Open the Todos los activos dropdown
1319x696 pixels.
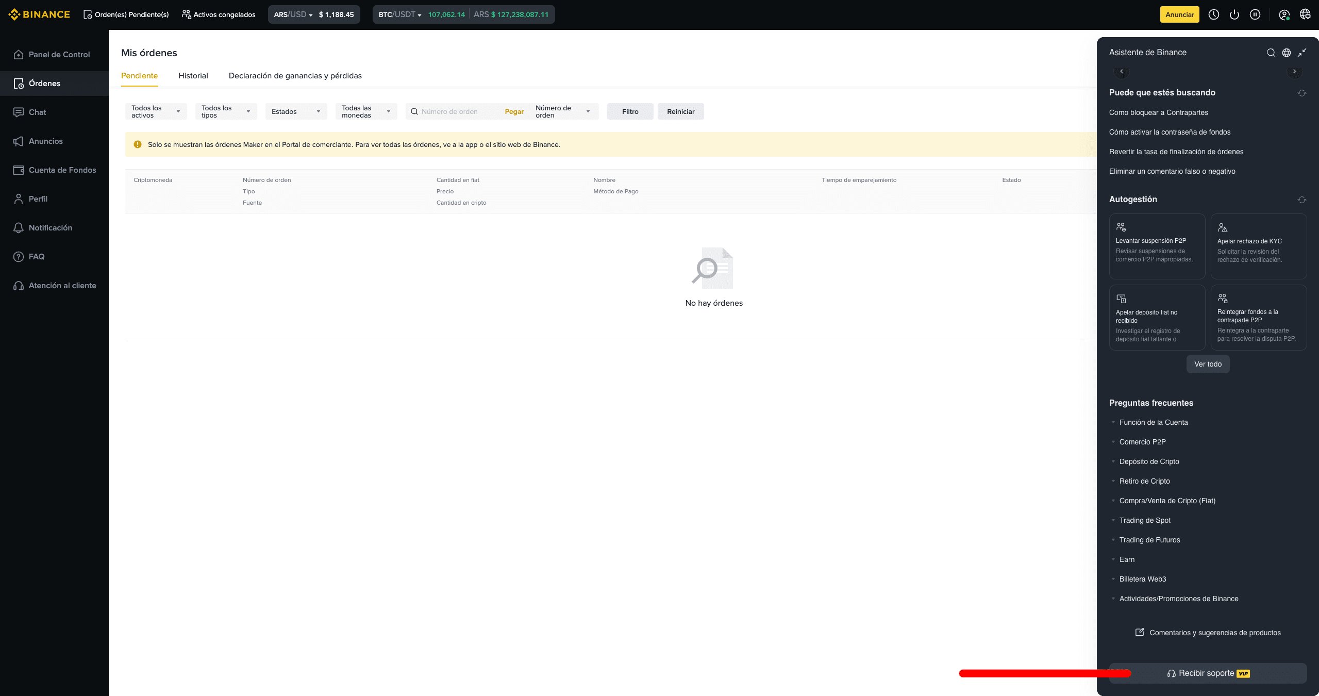(x=156, y=111)
